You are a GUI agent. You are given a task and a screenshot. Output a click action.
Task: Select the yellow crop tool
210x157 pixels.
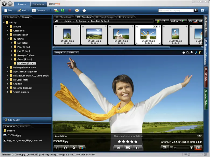coord(200,52)
